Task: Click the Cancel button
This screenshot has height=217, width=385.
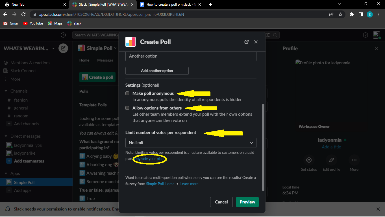Action: tap(221, 202)
